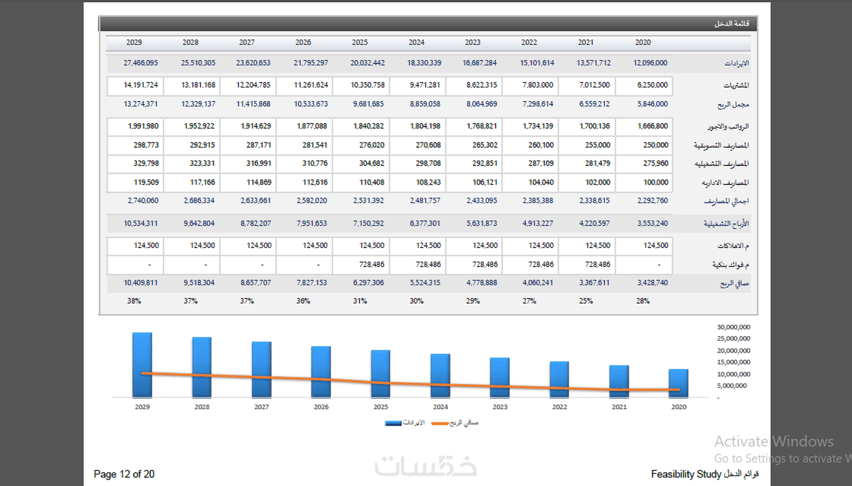Click the مجمل الربح row label
This screenshot has width=852, height=486.
point(733,105)
